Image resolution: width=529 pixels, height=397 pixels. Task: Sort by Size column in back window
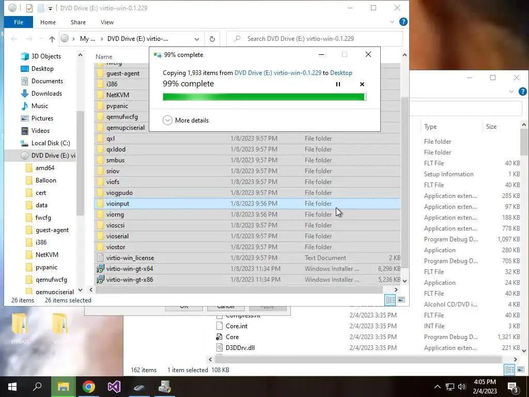491,127
